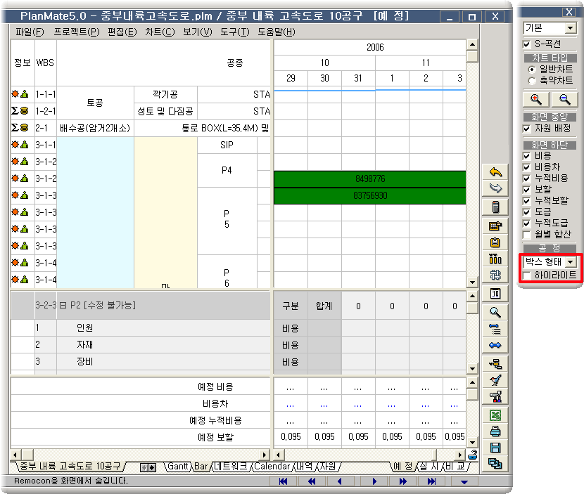The width and height of the screenshot is (584, 494).
Task: Click the skip-to-last navigation button
Action: coord(431,481)
